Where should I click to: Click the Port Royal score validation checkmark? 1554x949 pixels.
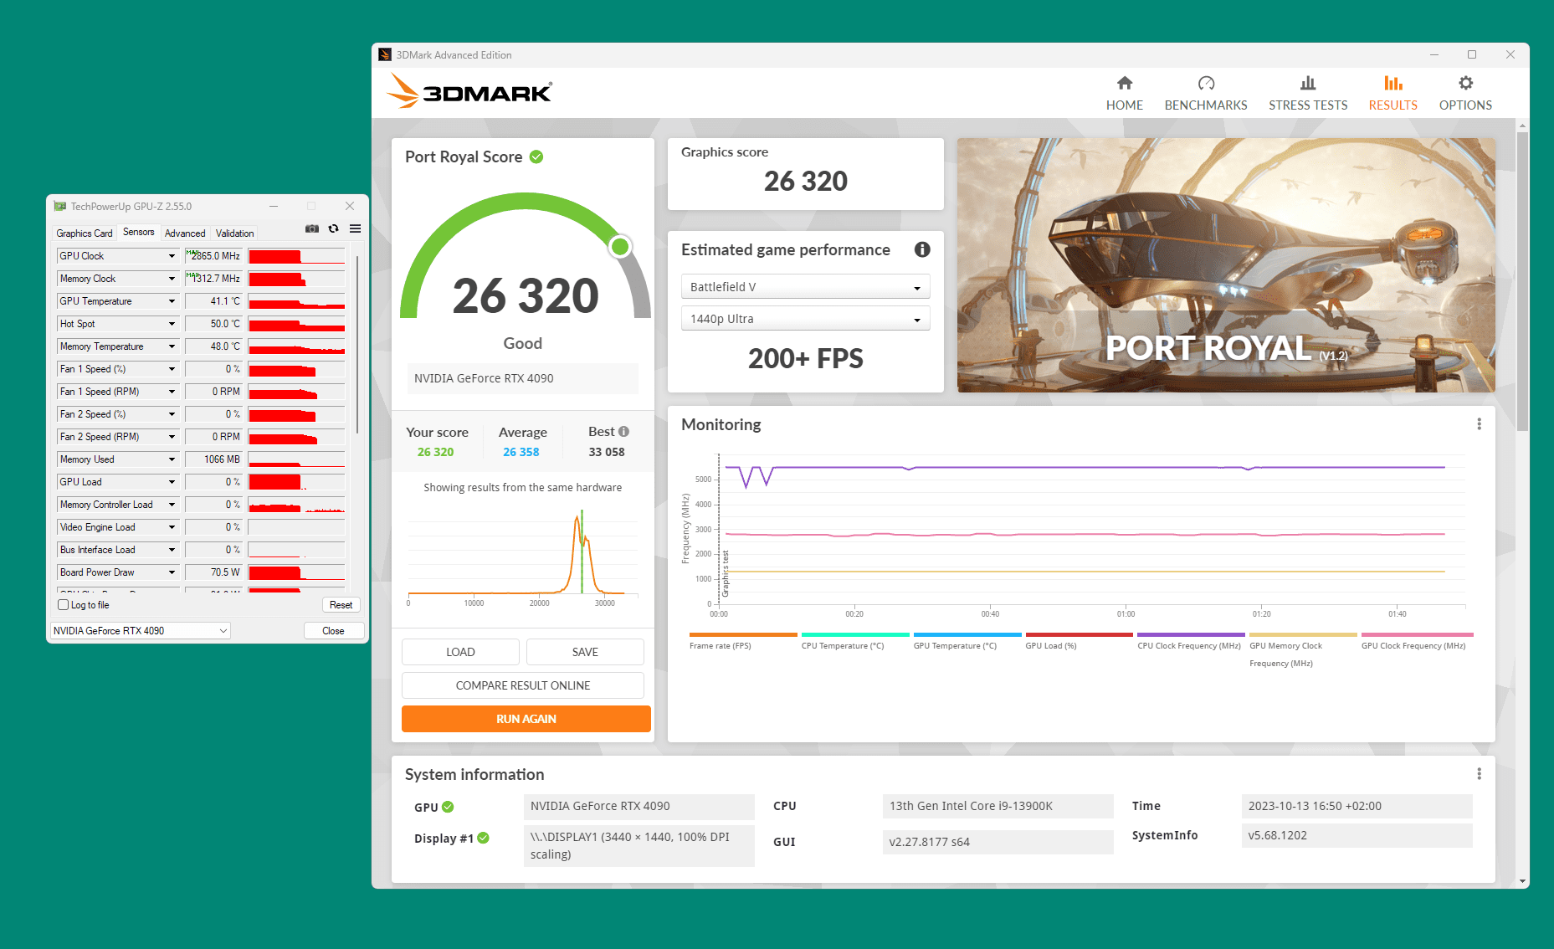[536, 156]
